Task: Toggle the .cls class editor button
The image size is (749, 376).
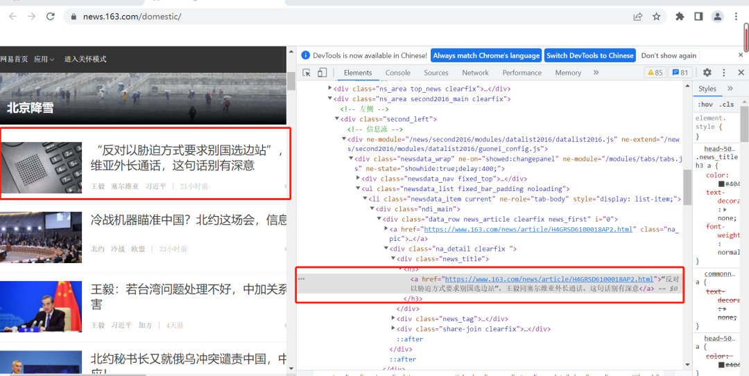Action: tap(727, 105)
